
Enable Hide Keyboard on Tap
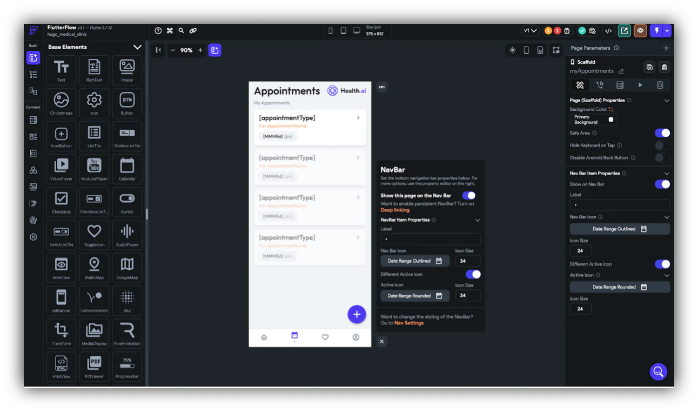(x=662, y=145)
